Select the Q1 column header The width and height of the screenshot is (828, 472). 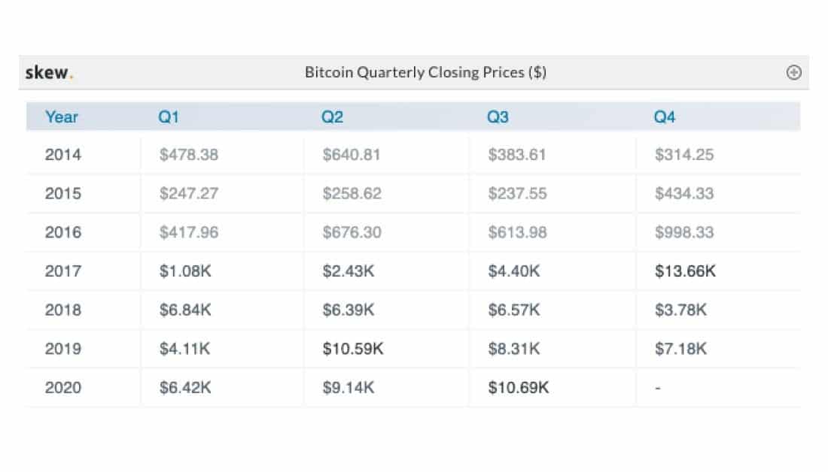coord(169,117)
